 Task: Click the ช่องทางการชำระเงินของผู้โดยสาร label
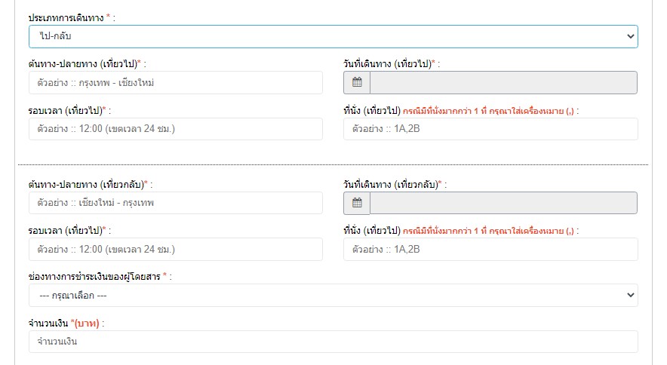[x=94, y=277]
